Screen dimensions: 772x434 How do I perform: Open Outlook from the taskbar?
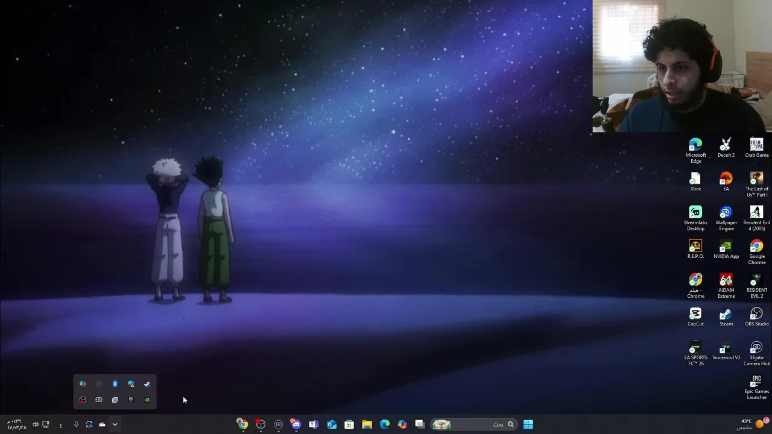click(331, 424)
